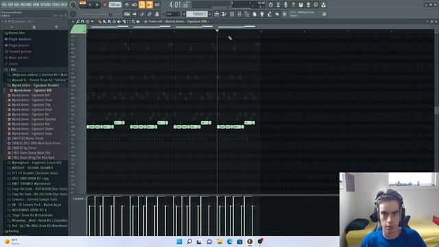
Task: Click the tempo value field
Action: coord(115,5)
